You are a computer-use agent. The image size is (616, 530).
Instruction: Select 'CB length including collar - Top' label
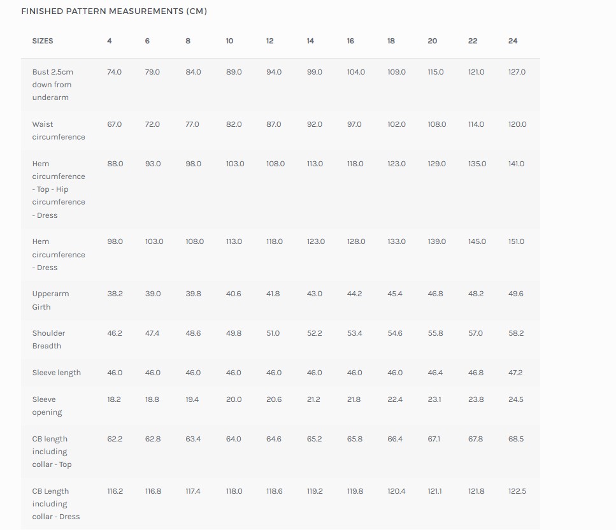[x=52, y=452]
